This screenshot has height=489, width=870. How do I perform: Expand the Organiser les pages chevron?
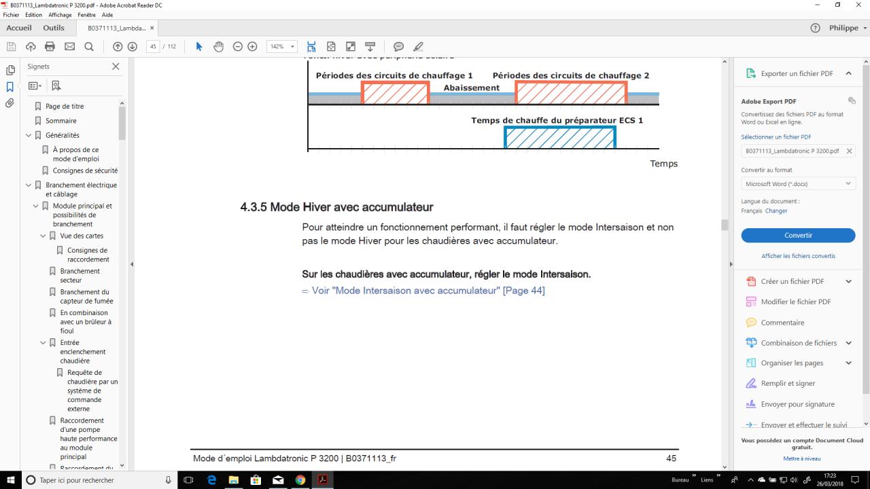(848, 363)
